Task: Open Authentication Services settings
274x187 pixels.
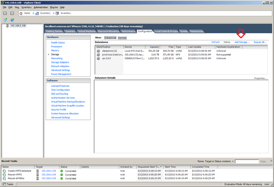Action: click(x=63, y=98)
